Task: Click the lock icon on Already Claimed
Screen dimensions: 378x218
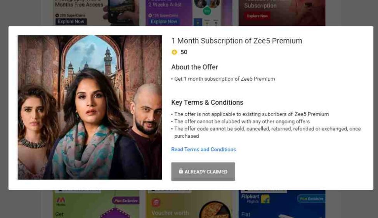Action: click(x=181, y=171)
